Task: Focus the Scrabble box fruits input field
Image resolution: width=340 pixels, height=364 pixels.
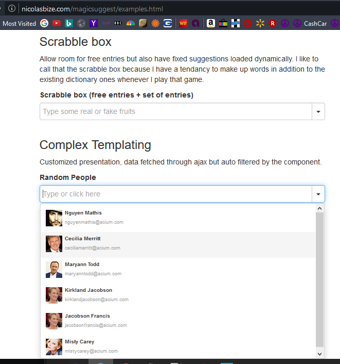Action: (175, 112)
